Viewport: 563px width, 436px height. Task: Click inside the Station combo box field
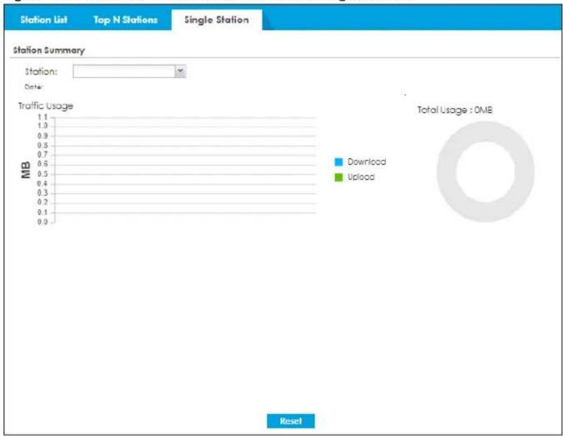tap(124, 71)
